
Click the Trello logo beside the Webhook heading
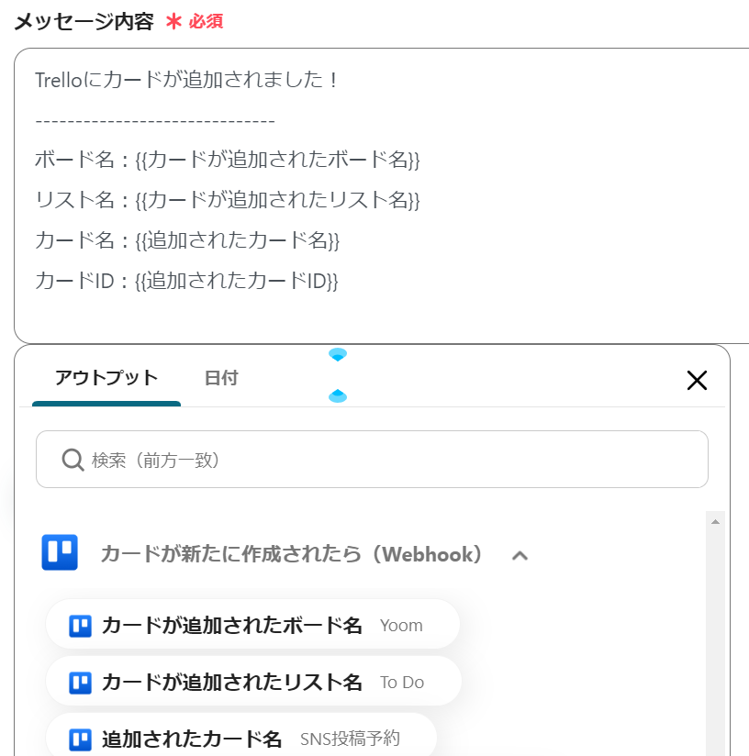click(60, 552)
